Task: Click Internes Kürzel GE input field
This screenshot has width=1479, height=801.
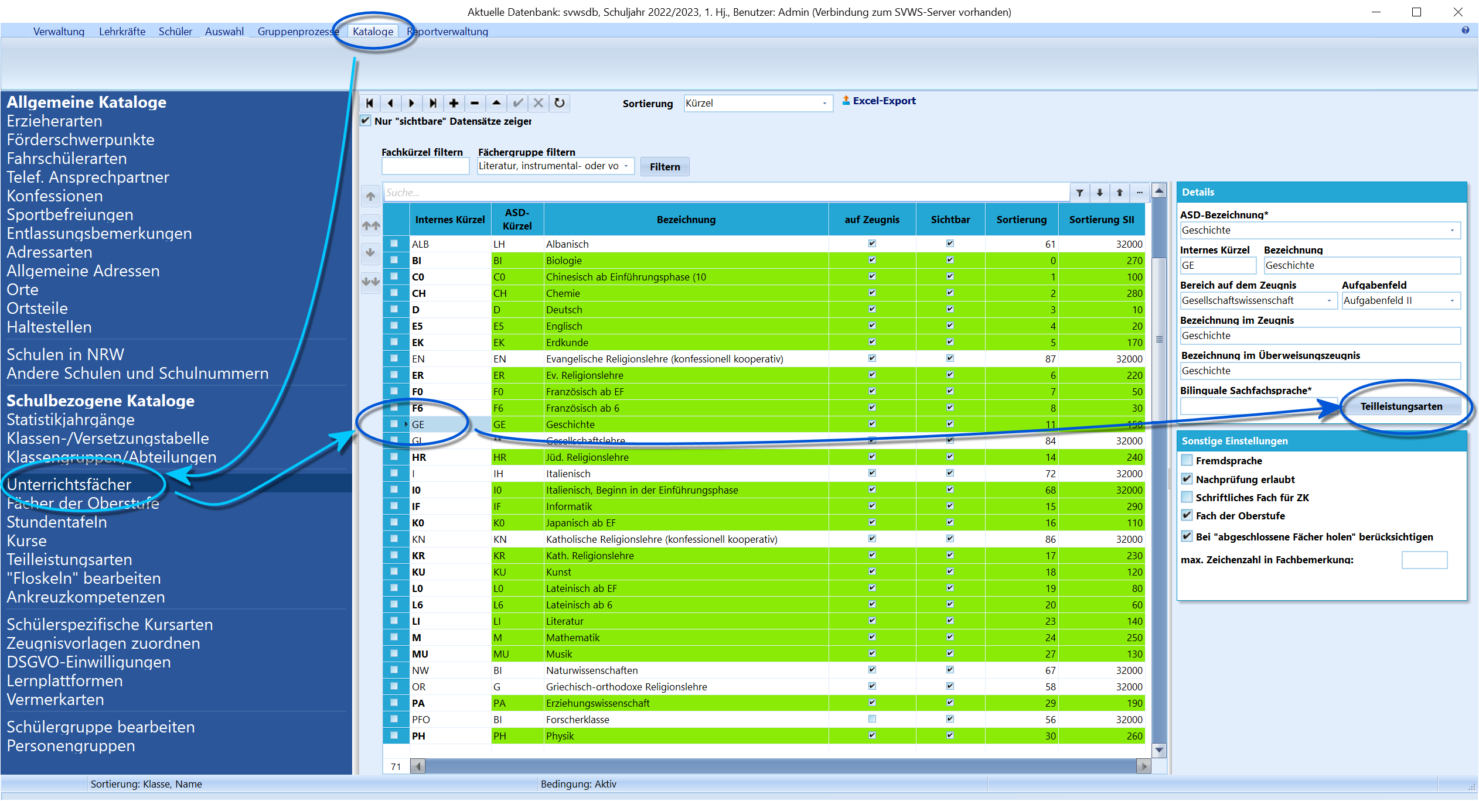Action: coord(1218,266)
